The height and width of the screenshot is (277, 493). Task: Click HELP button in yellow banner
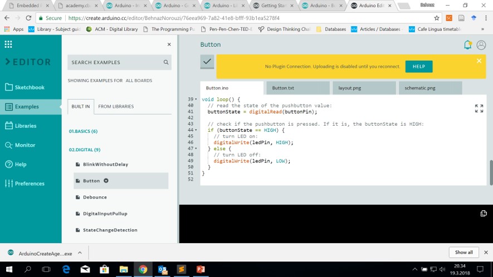419,67
